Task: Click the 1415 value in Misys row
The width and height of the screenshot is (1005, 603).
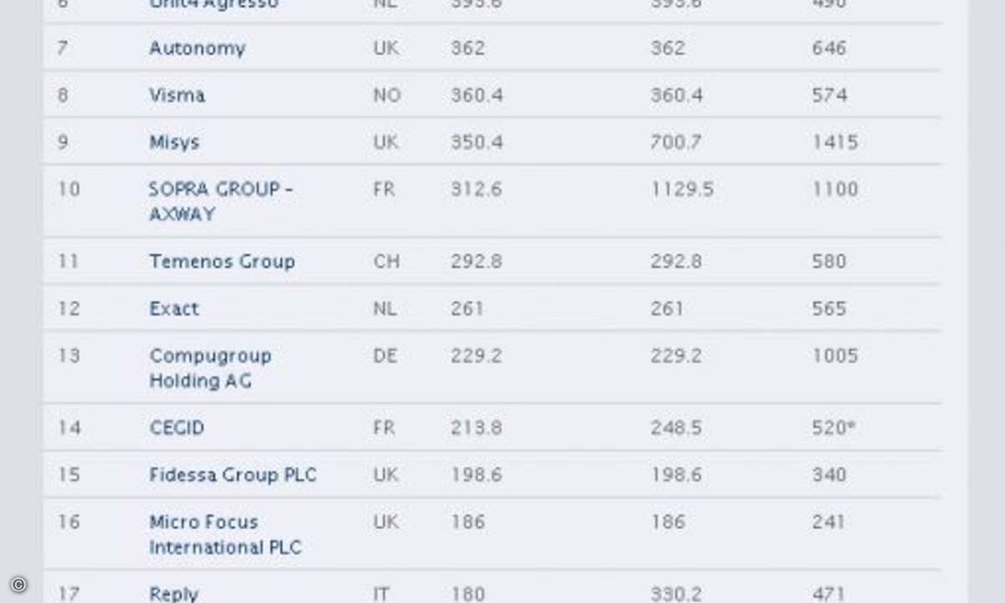Action: [x=835, y=142]
